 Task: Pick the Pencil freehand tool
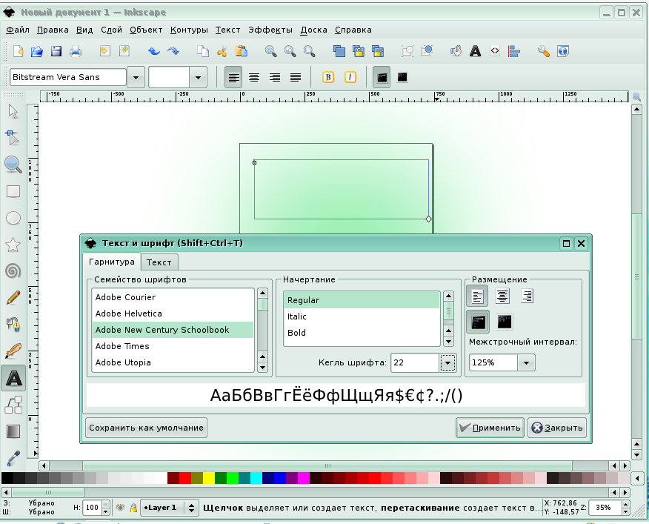13,297
